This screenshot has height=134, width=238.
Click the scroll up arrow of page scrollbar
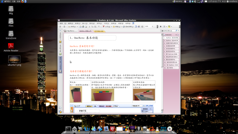[x=162, y=35]
